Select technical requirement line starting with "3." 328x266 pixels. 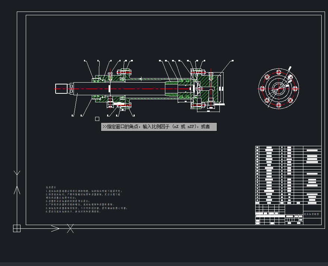click(68, 201)
